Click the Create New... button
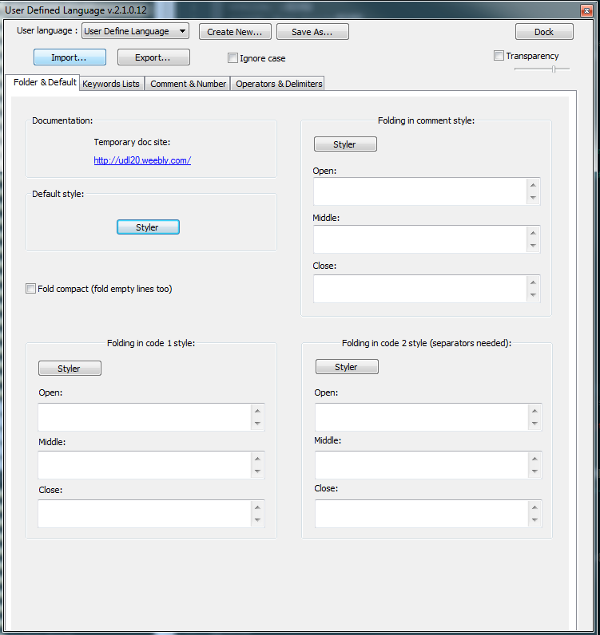This screenshot has height=635, width=600. coord(235,32)
